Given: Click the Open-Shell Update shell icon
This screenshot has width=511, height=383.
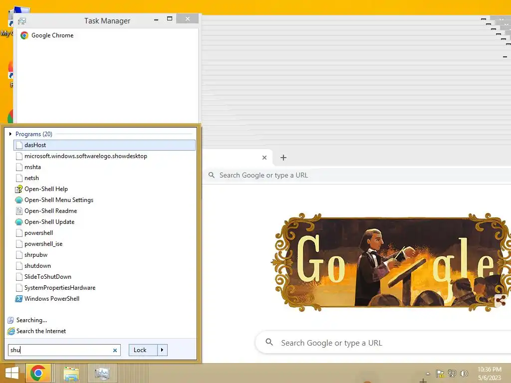Looking at the screenshot, I should coord(19,222).
